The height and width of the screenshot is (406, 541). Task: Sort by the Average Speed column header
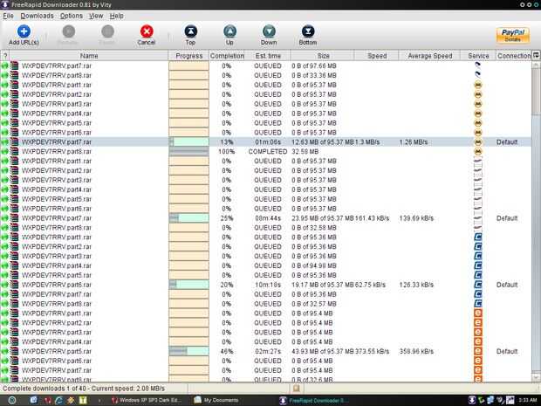point(429,56)
